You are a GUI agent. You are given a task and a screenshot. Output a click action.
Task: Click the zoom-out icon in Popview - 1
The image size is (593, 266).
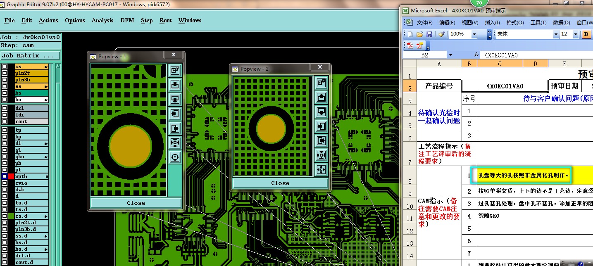pyautogui.click(x=175, y=157)
